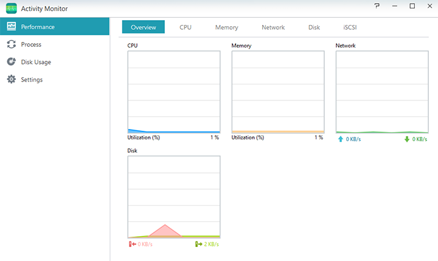The height and width of the screenshot is (261, 438).
Task: Click the Disk Usage pie icon
Action: pos(11,62)
